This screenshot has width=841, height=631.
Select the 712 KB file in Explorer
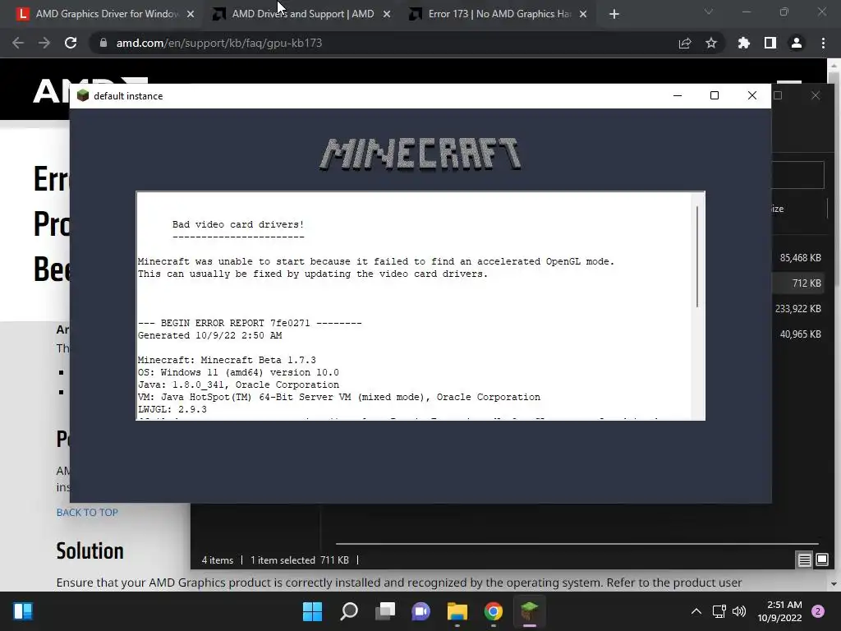[x=807, y=283]
